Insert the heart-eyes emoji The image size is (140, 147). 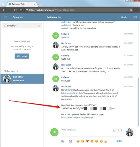(x=92, y=141)
